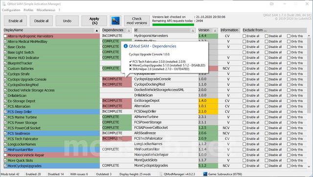
Task: Click the window icon beside the minimize button
Action: (x=272, y=4)
